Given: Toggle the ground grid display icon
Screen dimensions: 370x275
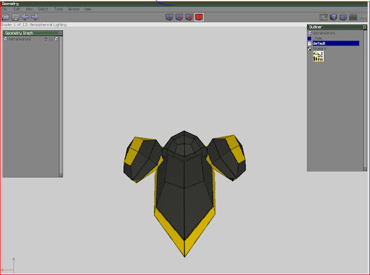Looking at the screenshot, I should [x=353, y=17].
